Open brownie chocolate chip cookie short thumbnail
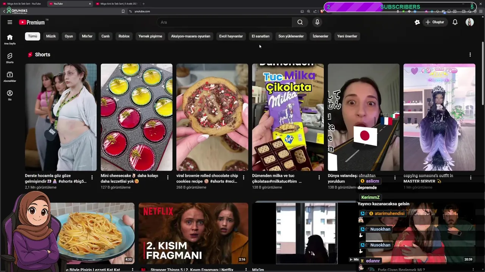 (212, 117)
